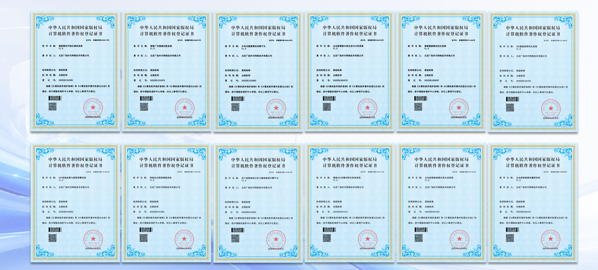Click red seal on 搜索算法可视化调试系统 certificate
The width and height of the screenshot is (598, 270).
(93, 108)
